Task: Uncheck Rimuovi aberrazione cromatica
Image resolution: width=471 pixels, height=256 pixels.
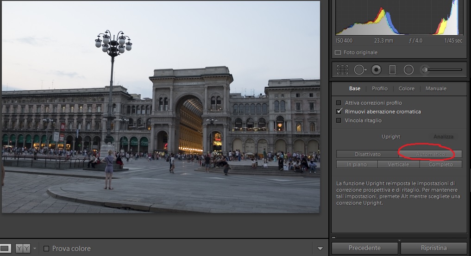Action: tap(339, 112)
